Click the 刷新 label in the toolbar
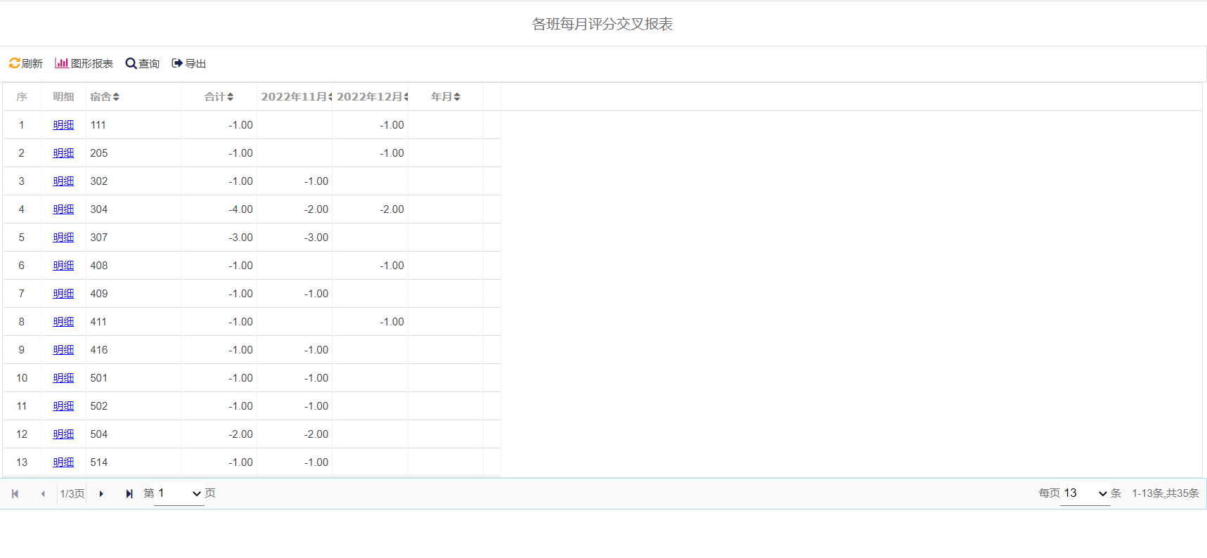The width and height of the screenshot is (1207, 558). pos(32,63)
